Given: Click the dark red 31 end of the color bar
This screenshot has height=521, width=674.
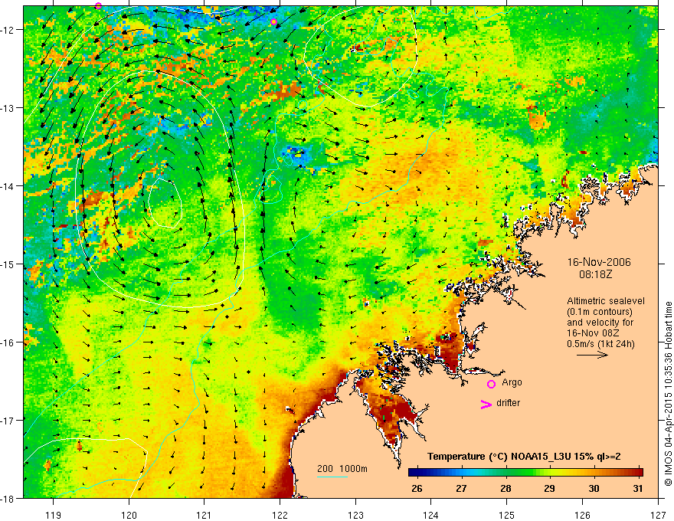Looking at the screenshot, I should (638, 472).
